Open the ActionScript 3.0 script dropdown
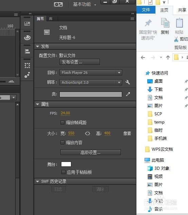This screenshot has width=188, height=215. [91, 82]
